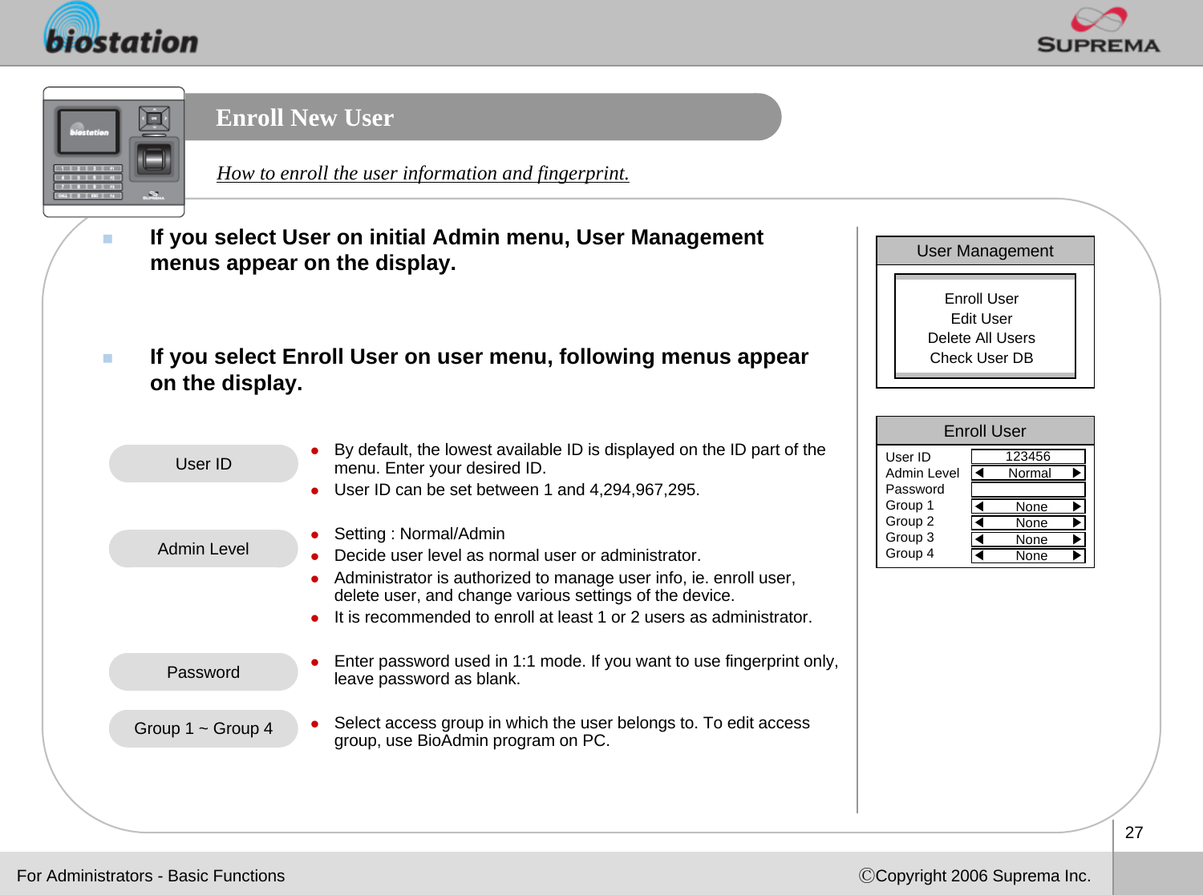The height and width of the screenshot is (895, 1203).
Task: Click the Admin Level pill label
Action: (204, 549)
